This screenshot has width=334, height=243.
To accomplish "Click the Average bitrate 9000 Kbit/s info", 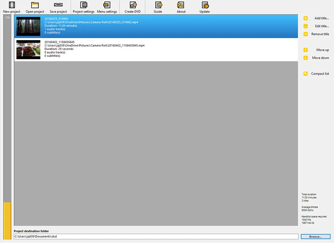I will click(x=309, y=209).
